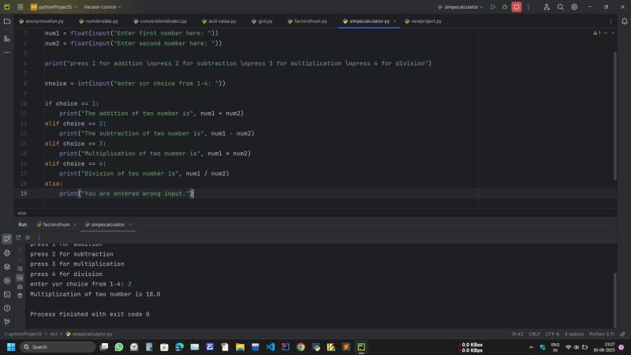
Task: Clear all console output with trash icon
Action: click(20, 295)
